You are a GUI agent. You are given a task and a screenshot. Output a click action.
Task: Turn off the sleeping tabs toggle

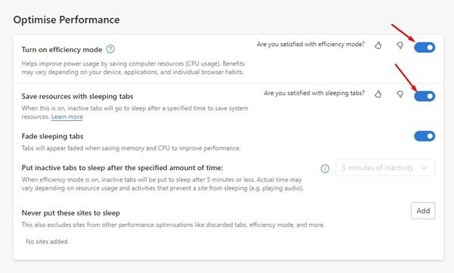(x=424, y=96)
